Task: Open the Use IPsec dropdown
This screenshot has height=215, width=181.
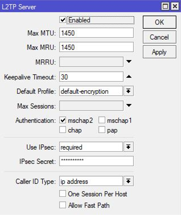Action: coord(128,147)
